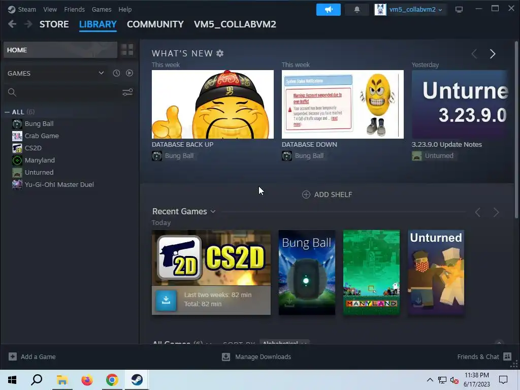
Task: Click the vm5_collabvm2 avatar picture
Action: (x=380, y=9)
